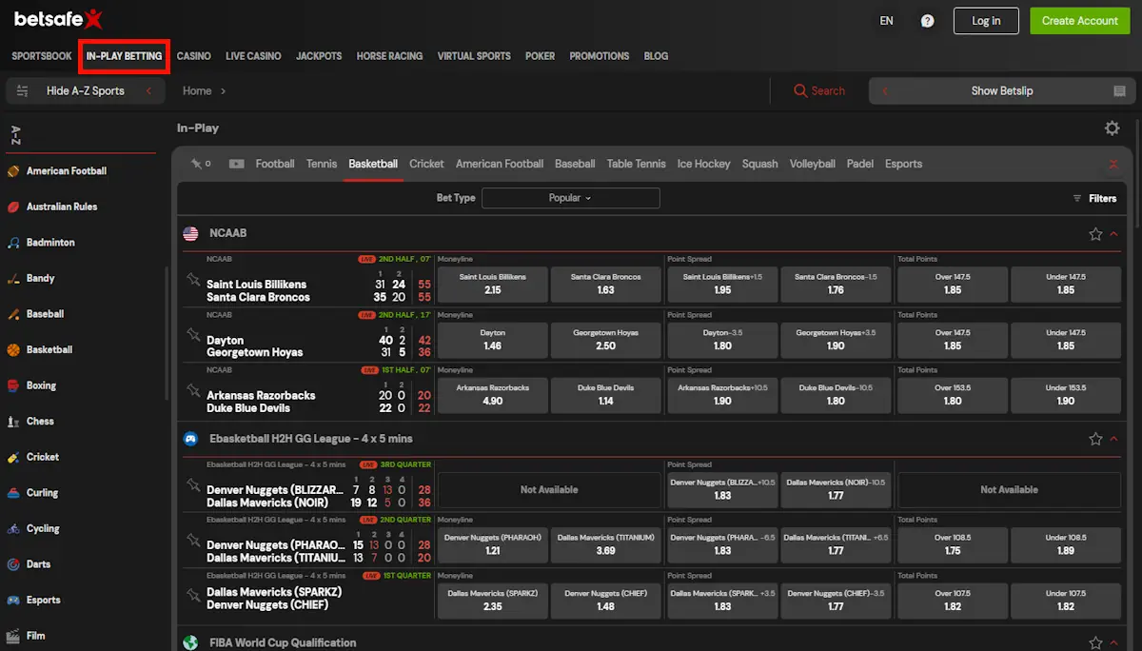Click the Create Account button
The image size is (1142, 651).
[1079, 20]
